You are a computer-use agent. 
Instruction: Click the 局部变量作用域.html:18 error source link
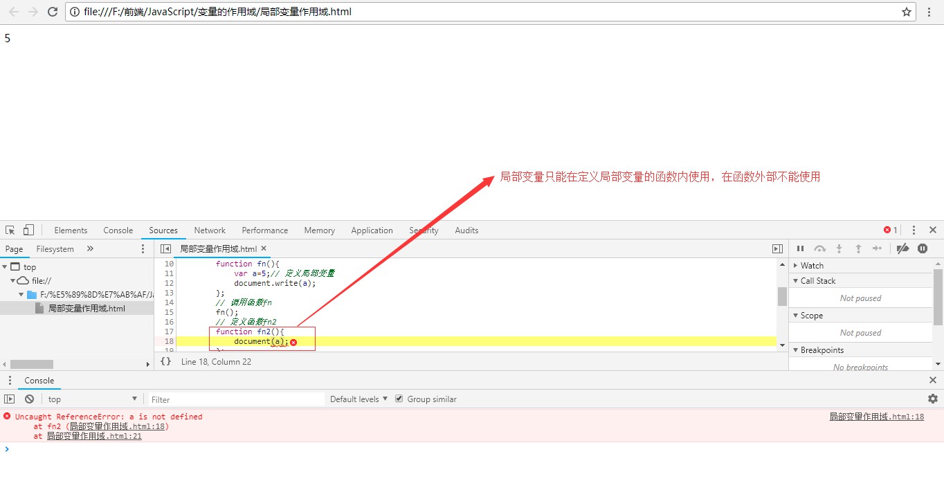pyautogui.click(x=876, y=417)
